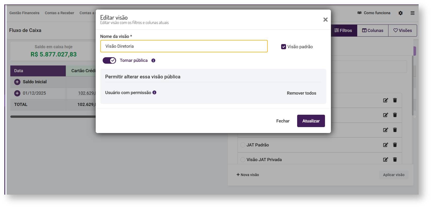Edit the Visão JAT Privada view
Viewport: 431px width, 207px height.
pos(385,160)
